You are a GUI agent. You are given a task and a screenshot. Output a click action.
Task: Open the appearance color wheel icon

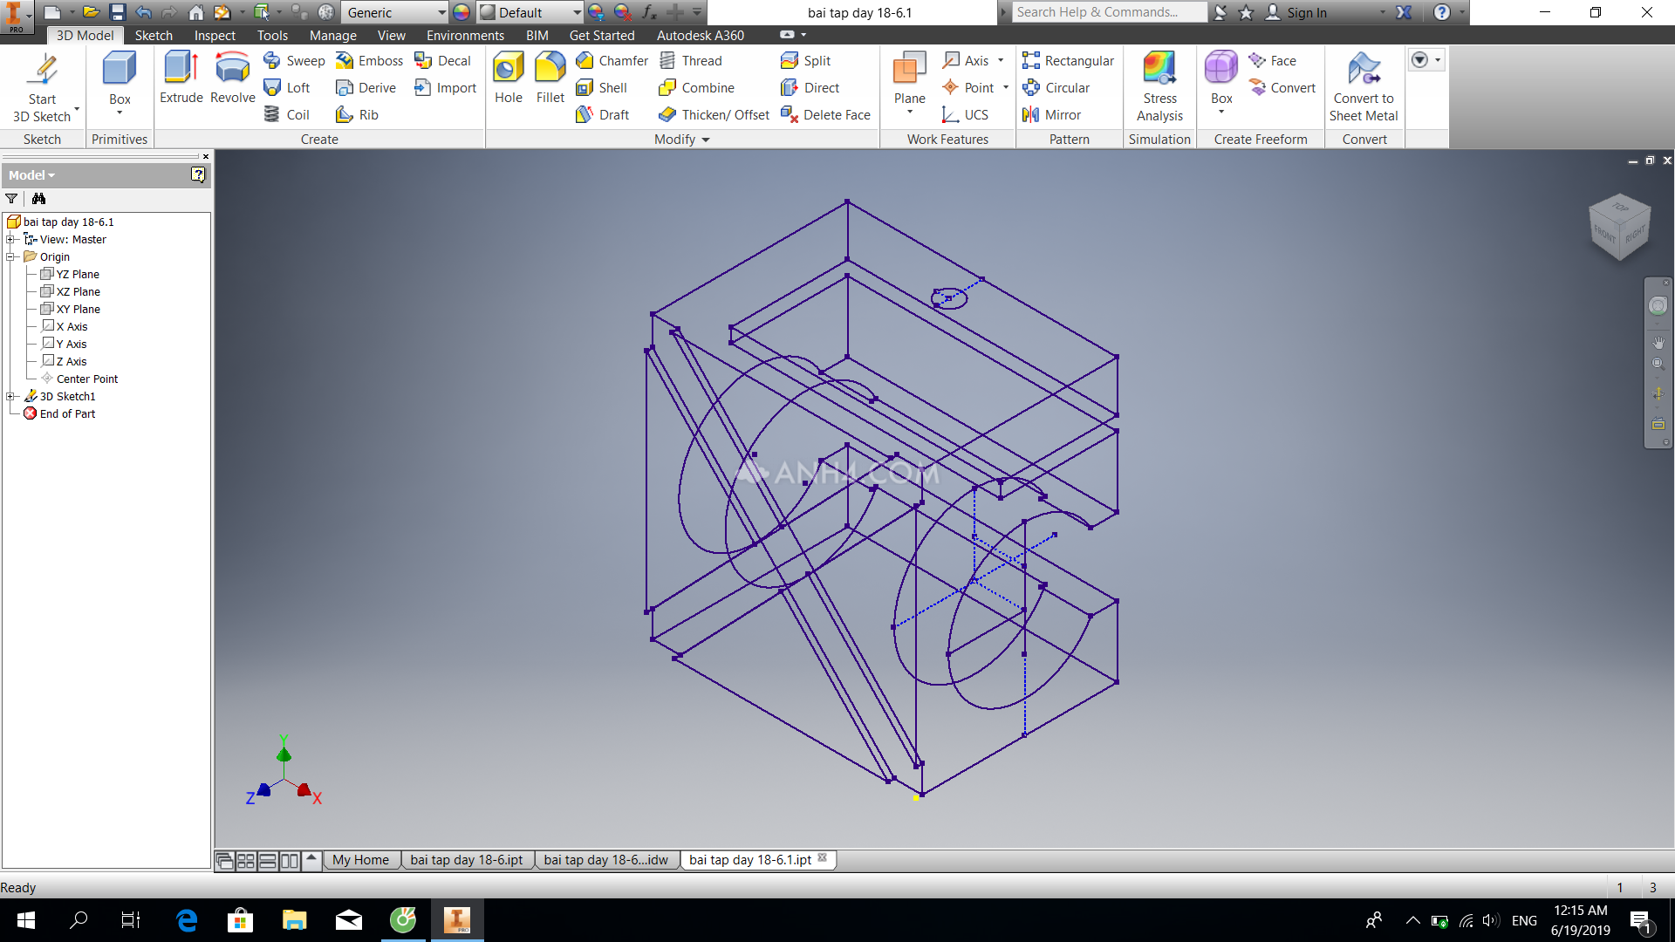(x=461, y=12)
